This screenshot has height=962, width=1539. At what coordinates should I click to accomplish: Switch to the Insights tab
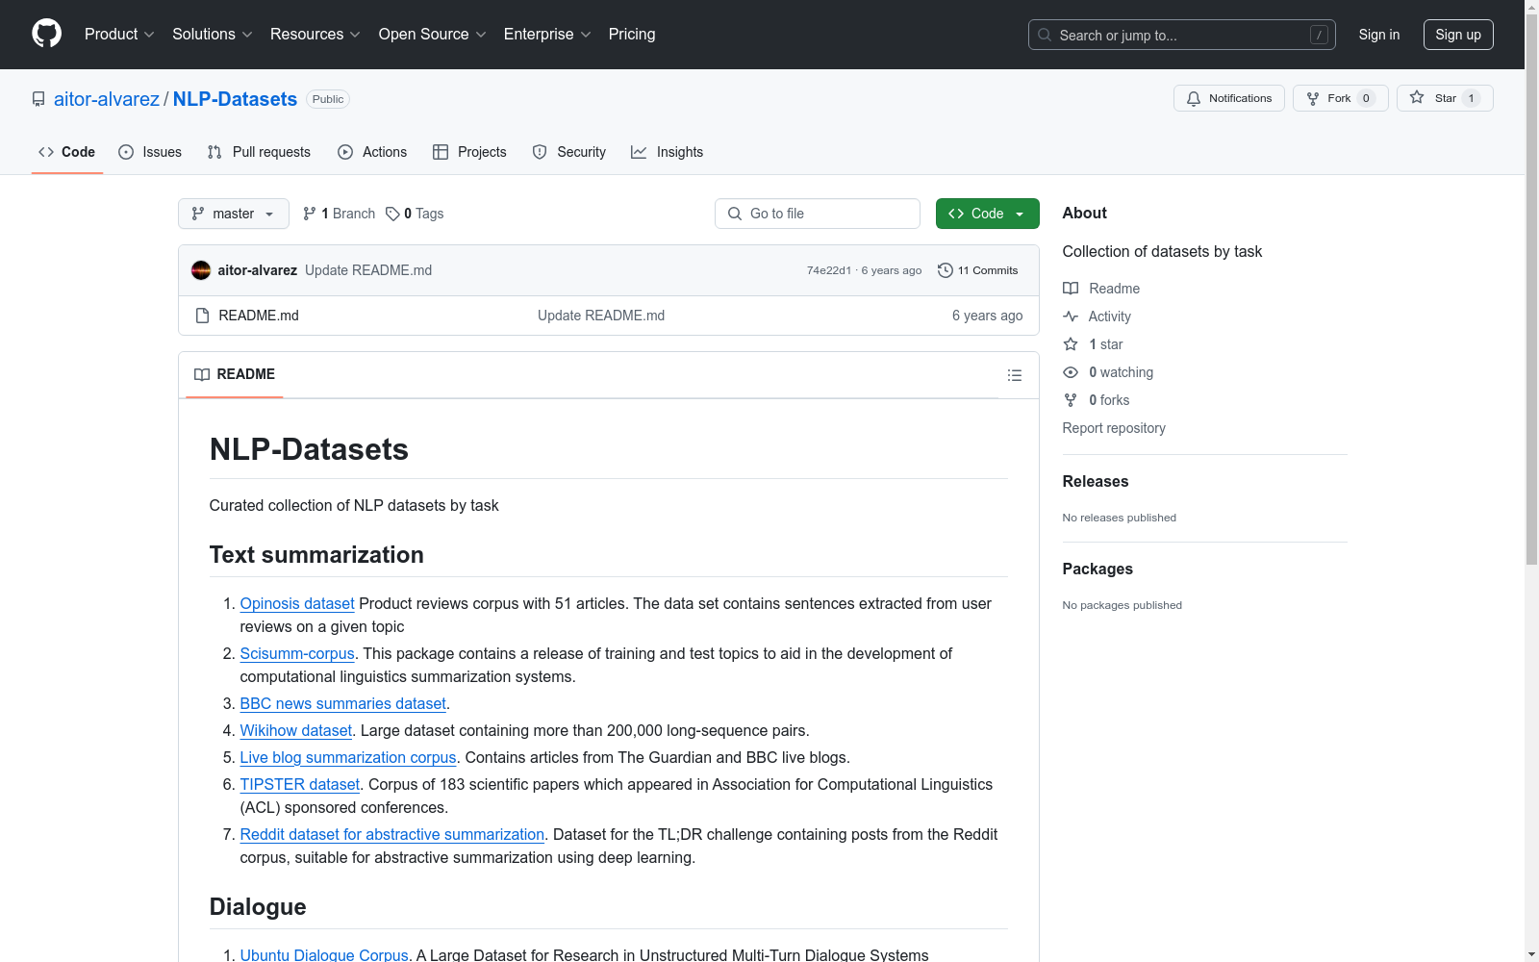[668, 152]
